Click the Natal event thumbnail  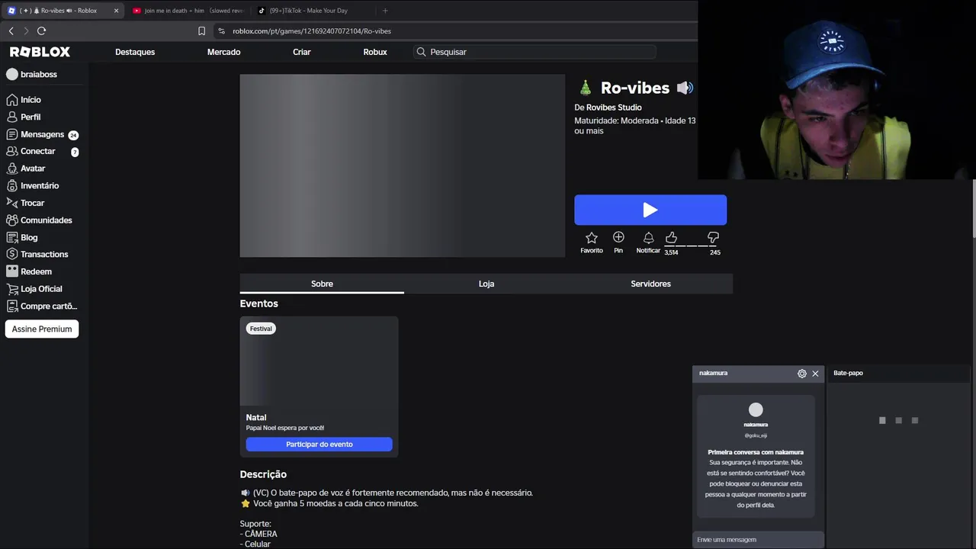[x=319, y=361]
